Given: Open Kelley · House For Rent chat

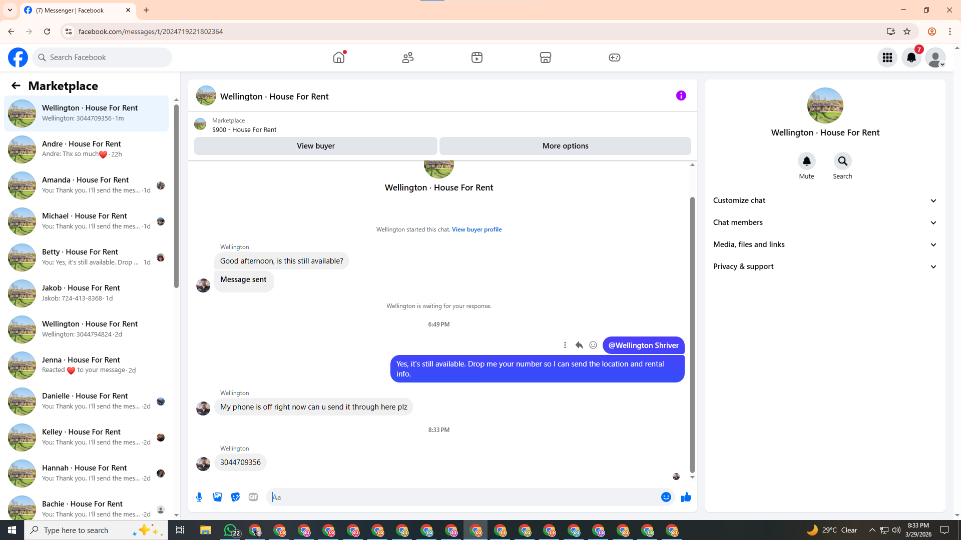Looking at the screenshot, I should 86,437.
